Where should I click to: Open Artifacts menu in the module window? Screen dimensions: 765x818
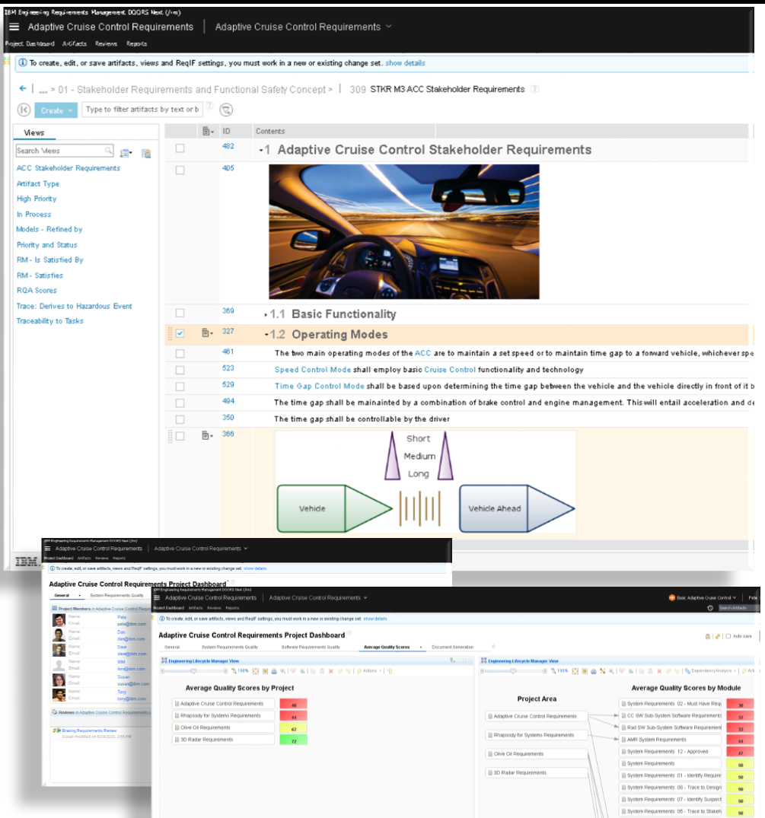click(x=75, y=44)
